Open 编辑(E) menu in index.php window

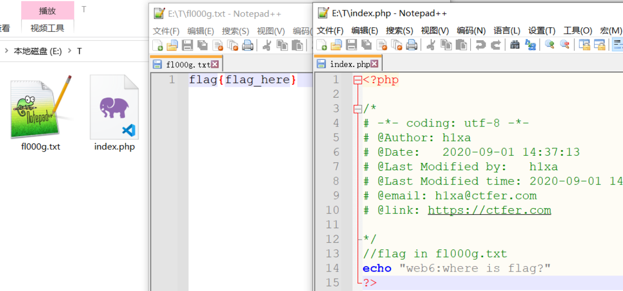[x=365, y=31]
